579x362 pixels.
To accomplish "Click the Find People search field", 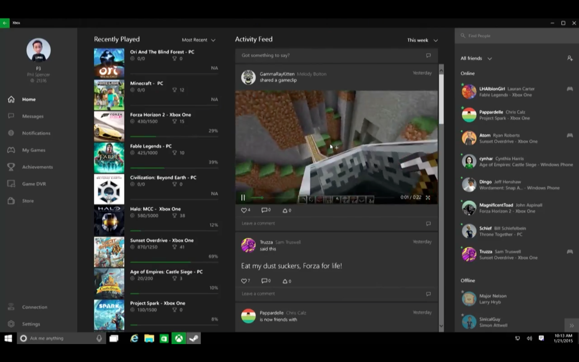I will [517, 36].
